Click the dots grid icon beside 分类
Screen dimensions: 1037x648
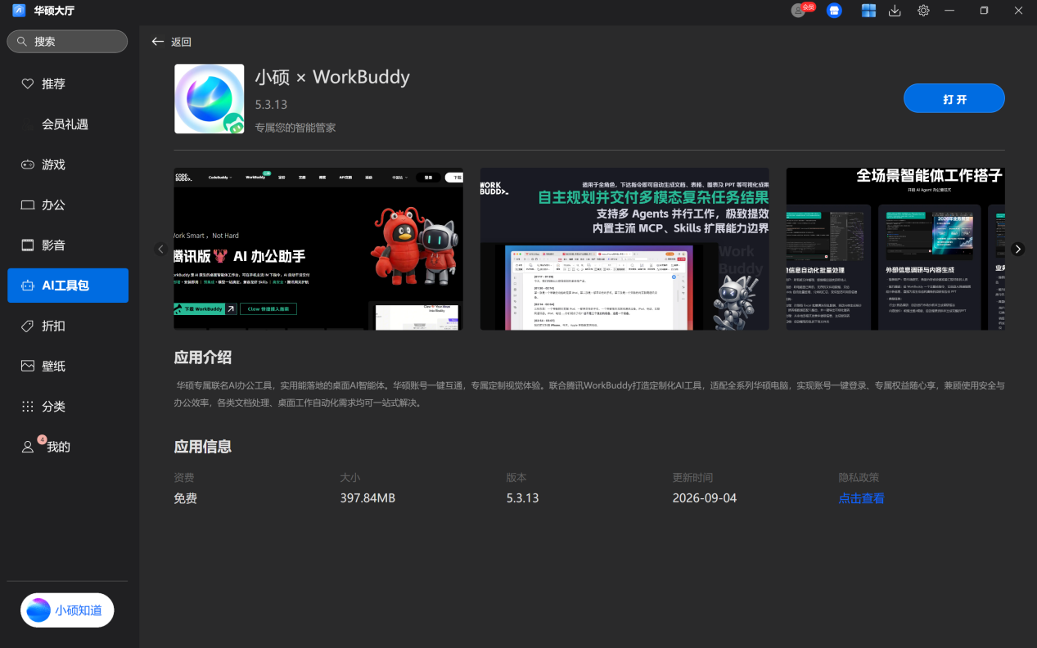pos(27,407)
